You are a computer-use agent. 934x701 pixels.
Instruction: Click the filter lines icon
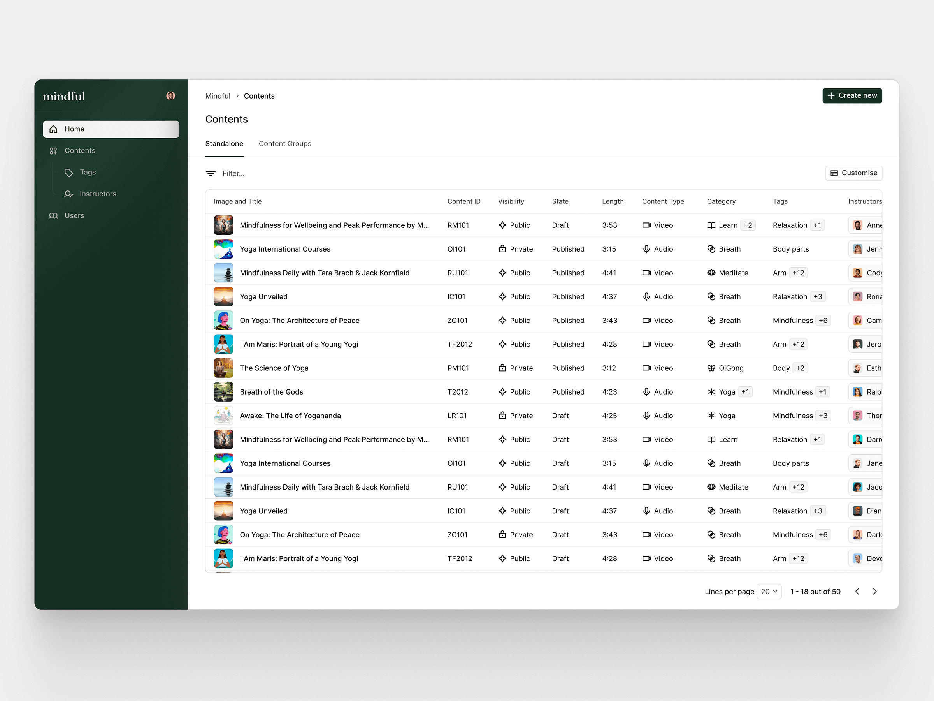[x=211, y=173]
